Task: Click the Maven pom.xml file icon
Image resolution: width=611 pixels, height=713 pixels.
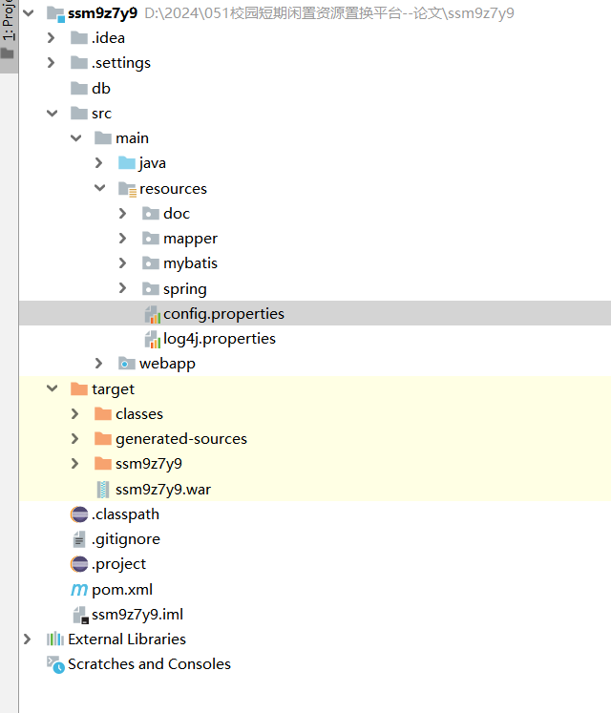Action: [x=79, y=589]
